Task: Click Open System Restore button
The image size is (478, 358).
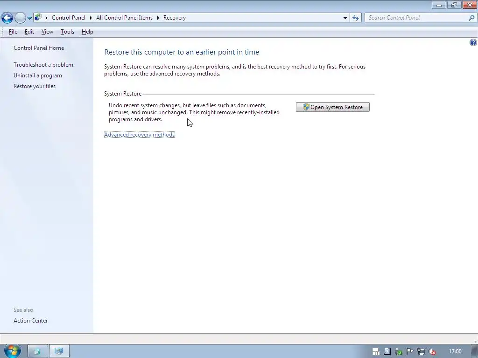Action: (x=332, y=107)
